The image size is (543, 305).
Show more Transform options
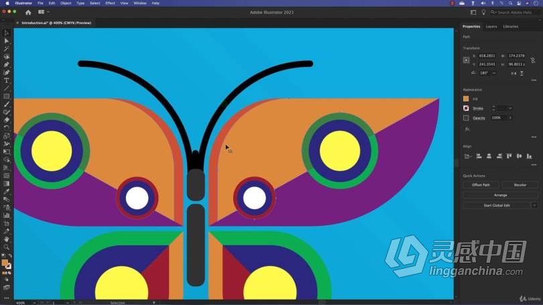534,80
